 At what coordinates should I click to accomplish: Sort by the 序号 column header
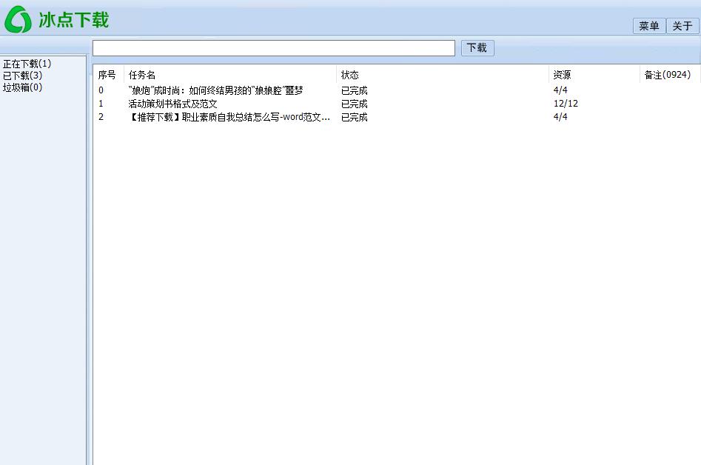tap(107, 75)
